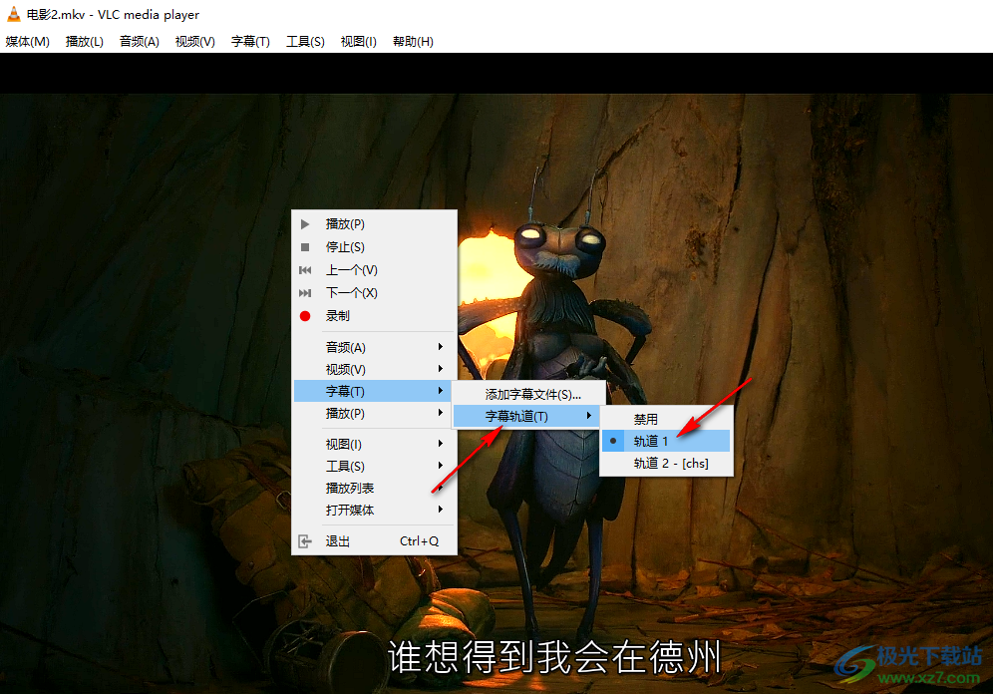Expand the 播放(P) submenu arrow

[x=440, y=413]
